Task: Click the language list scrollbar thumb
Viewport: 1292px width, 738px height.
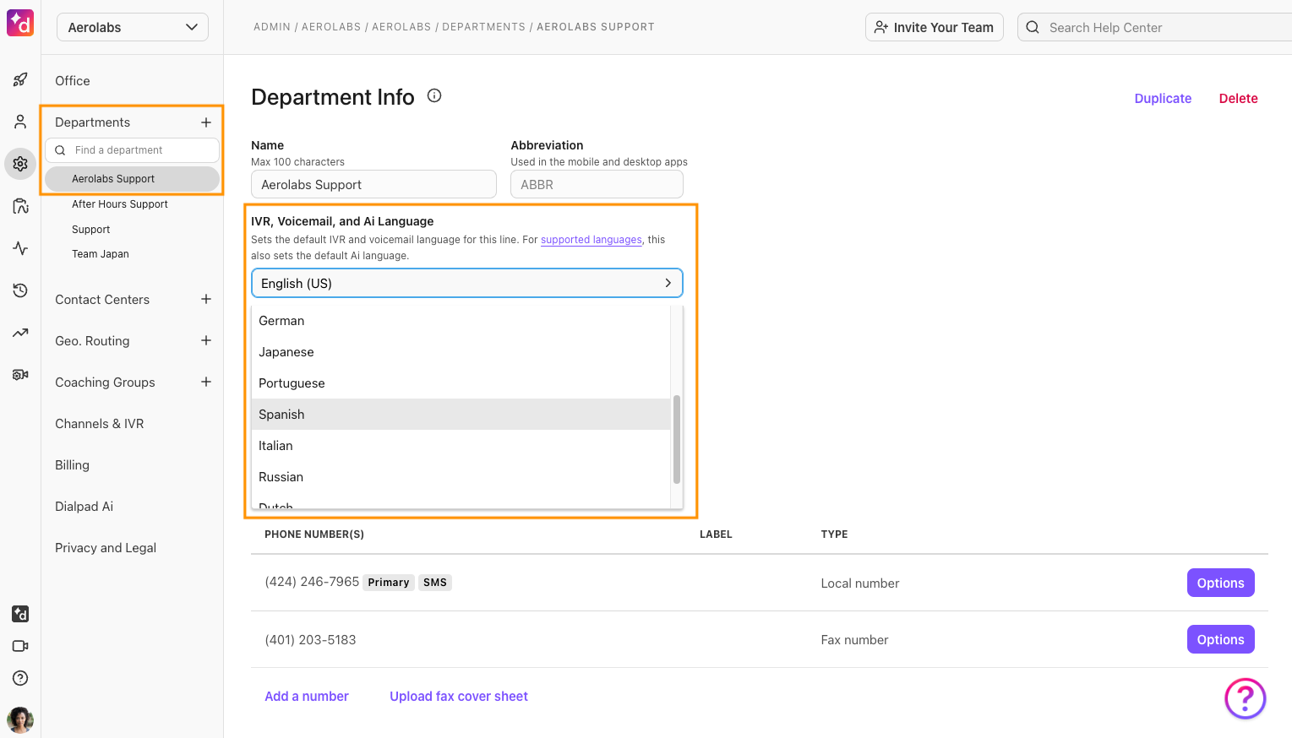Action: (x=676, y=439)
